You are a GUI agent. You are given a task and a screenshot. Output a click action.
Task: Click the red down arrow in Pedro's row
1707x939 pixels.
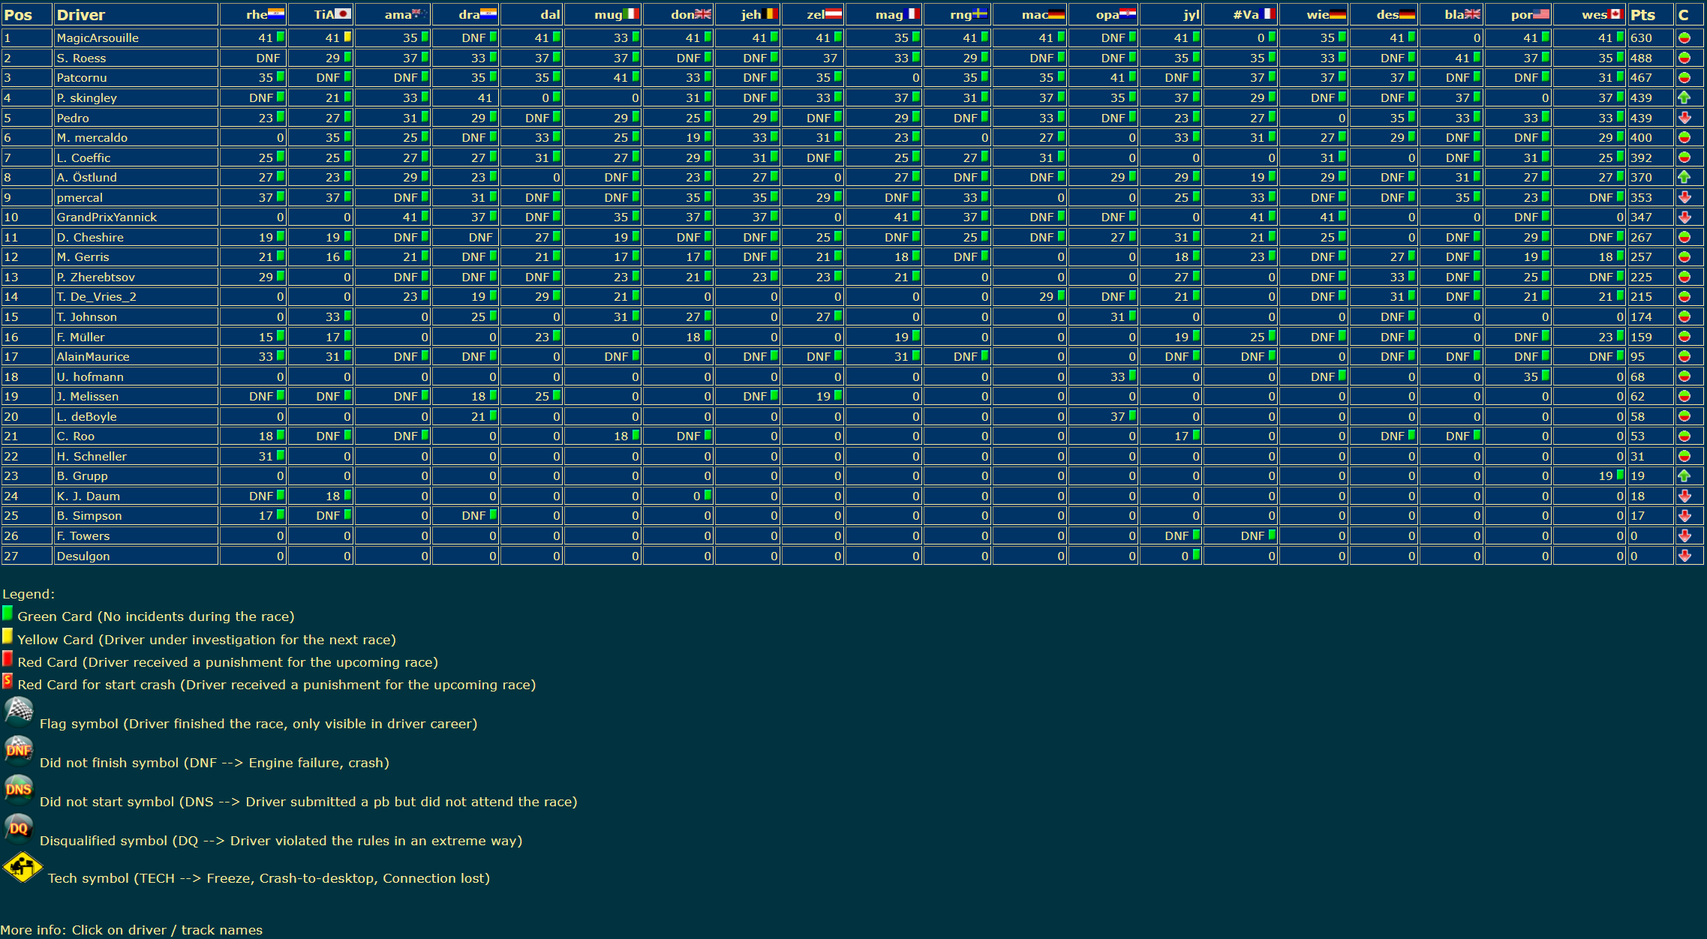point(1684,118)
